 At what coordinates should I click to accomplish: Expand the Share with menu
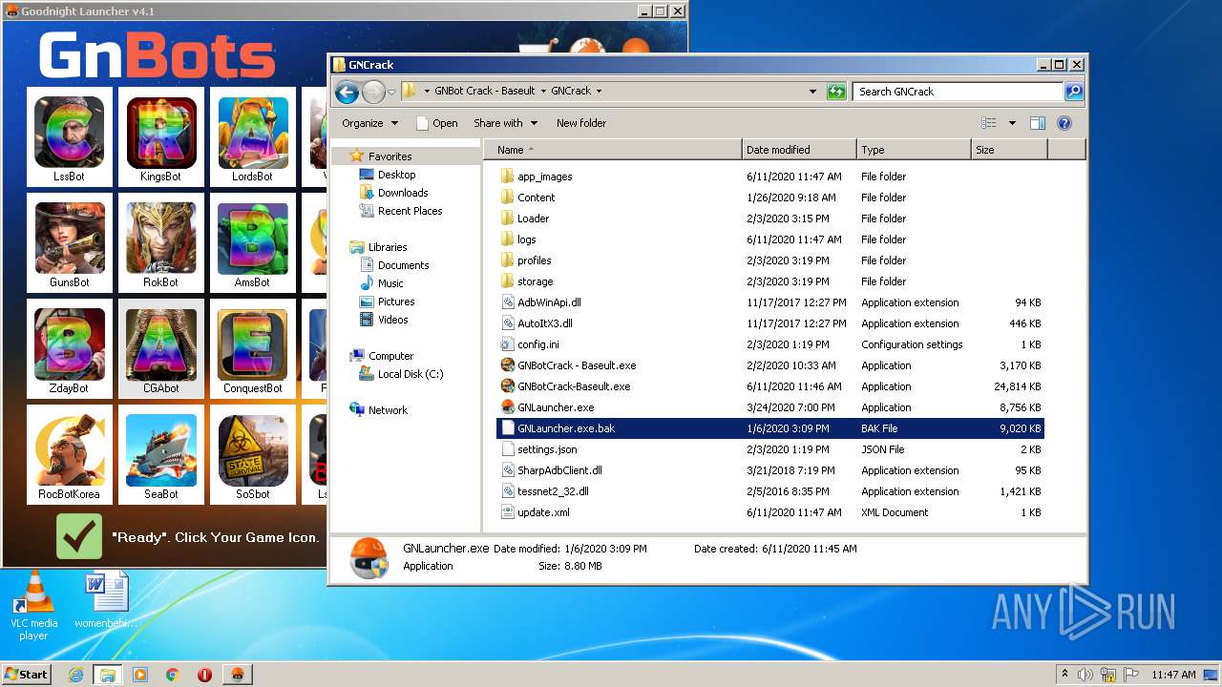(505, 123)
